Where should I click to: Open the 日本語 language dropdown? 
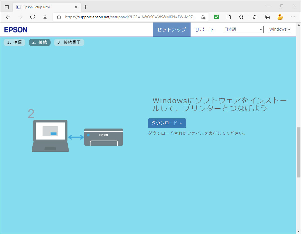(243, 29)
